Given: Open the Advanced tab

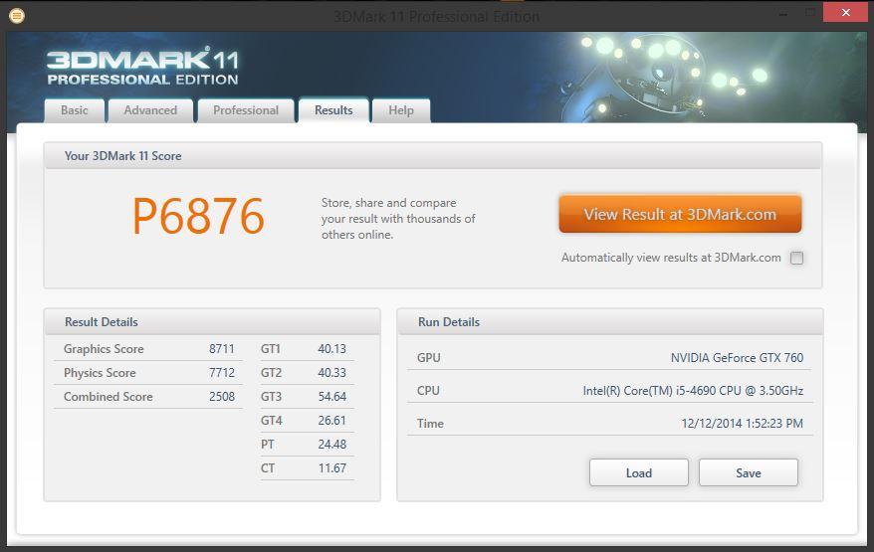Looking at the screenshot, I should (x=150, y=110).
